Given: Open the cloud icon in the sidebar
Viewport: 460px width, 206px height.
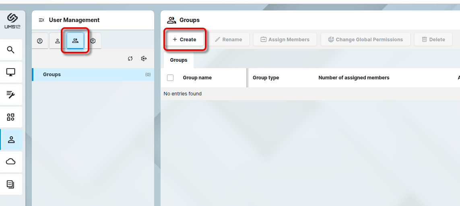Looking at the screenshot, I should [x=11, y=162].
